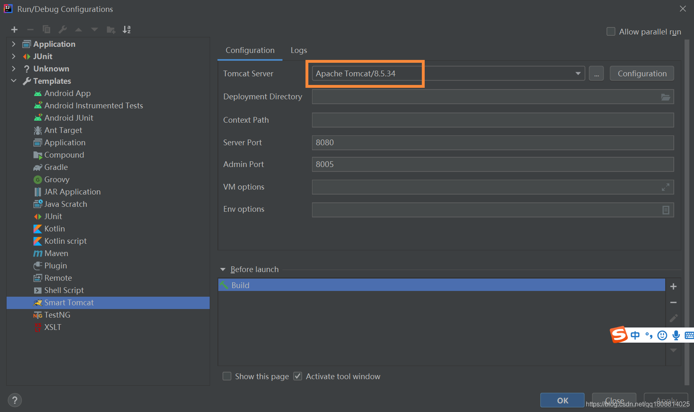The height and width of the screenshot is (412, 694).
Task: Switch to the Configuration tab
Action: pyautogui.click(x=250, y=50)
